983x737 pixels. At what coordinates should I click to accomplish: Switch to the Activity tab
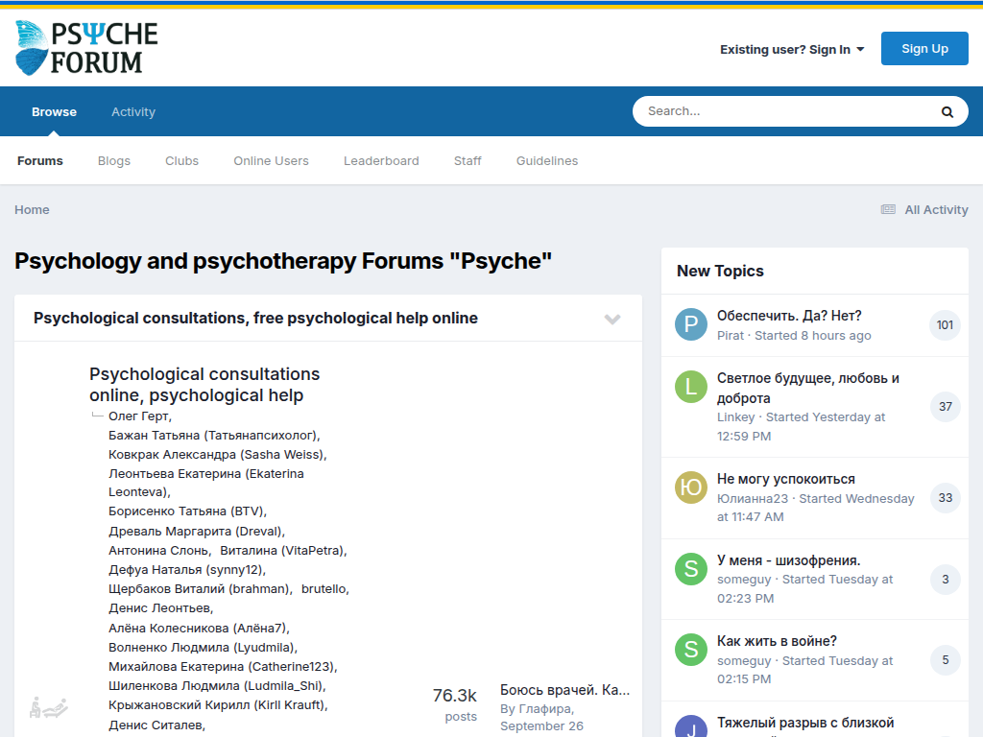[132, 112]
